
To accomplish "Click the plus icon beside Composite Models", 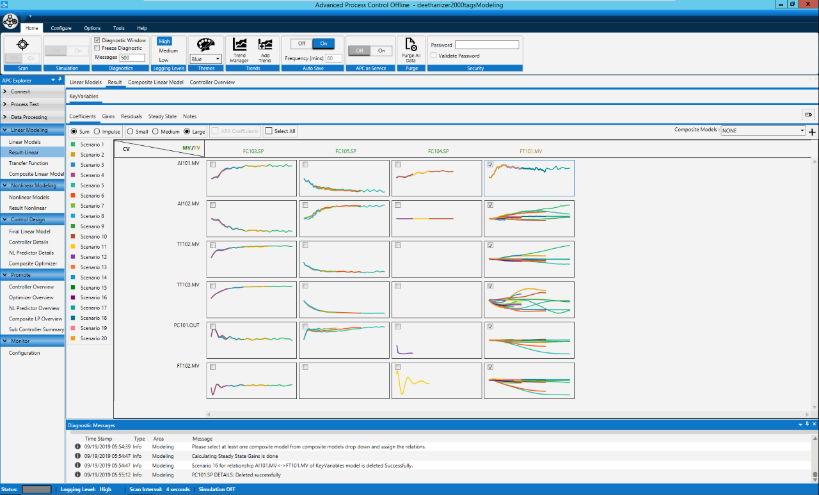I will pyautogui.click(x=812, y=132).
